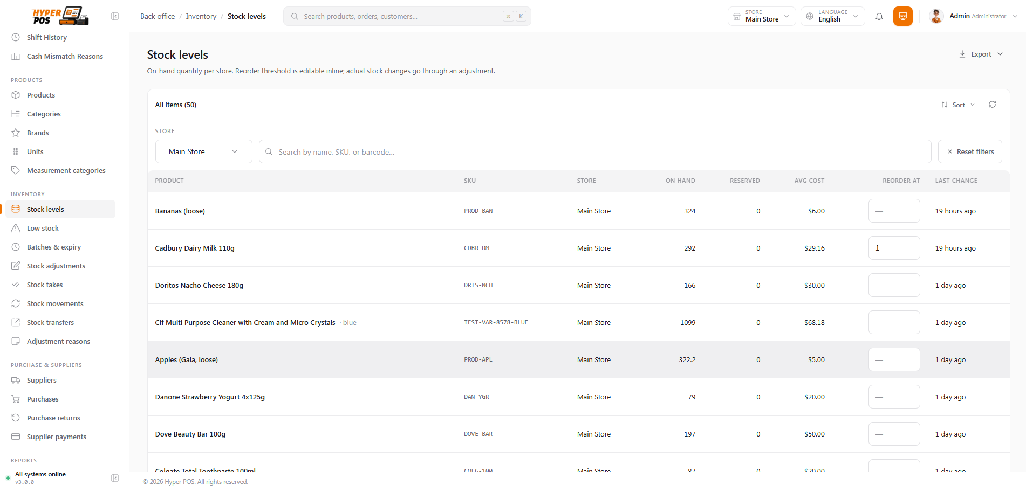The height and width of the screenshot is (491, 1026).
Task: Click the Cash Mismatch Reasons chart icon
Action: [x=16, y=56]
